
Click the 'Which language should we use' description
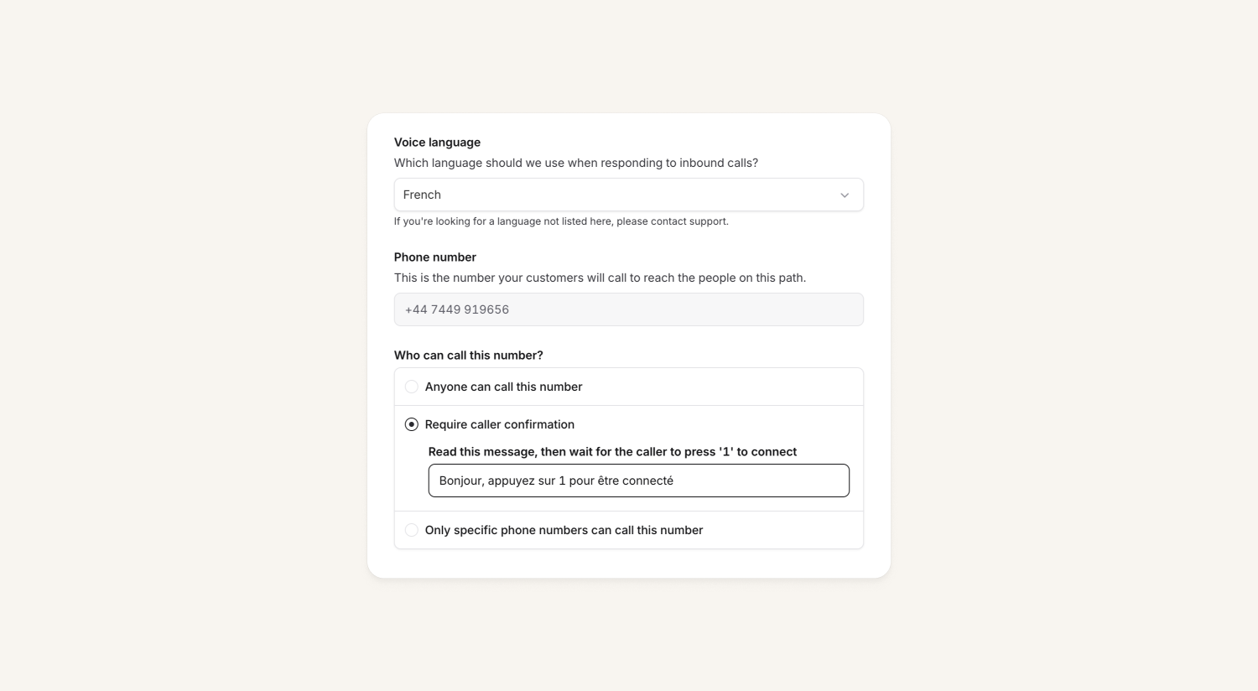coord(576,163)
